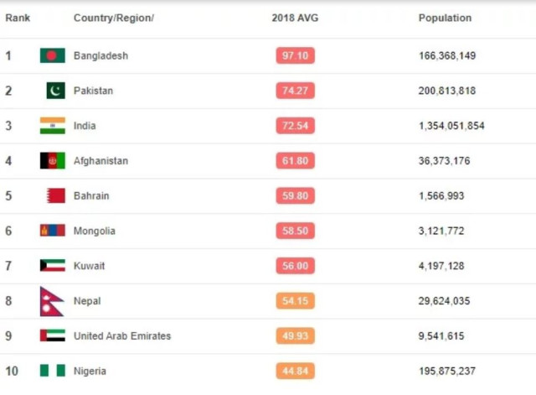Click the Nigeria flag icon
The width and height of the screenshot is (536, 395).
pos(52,371)
